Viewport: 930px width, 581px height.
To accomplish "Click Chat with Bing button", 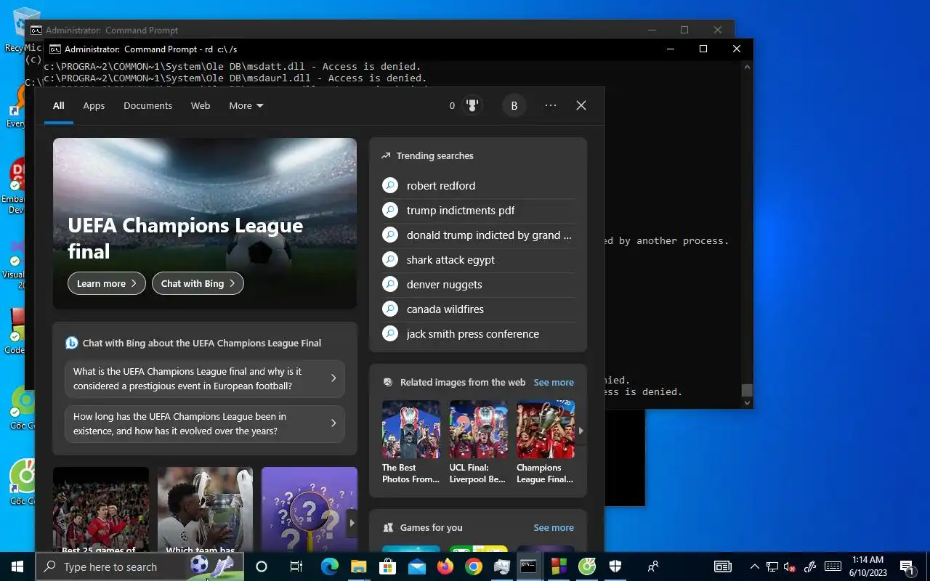I will point(198,283).
